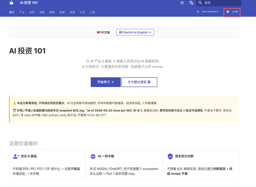This screenshot has height=187, width=256.
Task: Open the 投资 navigation tab
Action: 32,12
